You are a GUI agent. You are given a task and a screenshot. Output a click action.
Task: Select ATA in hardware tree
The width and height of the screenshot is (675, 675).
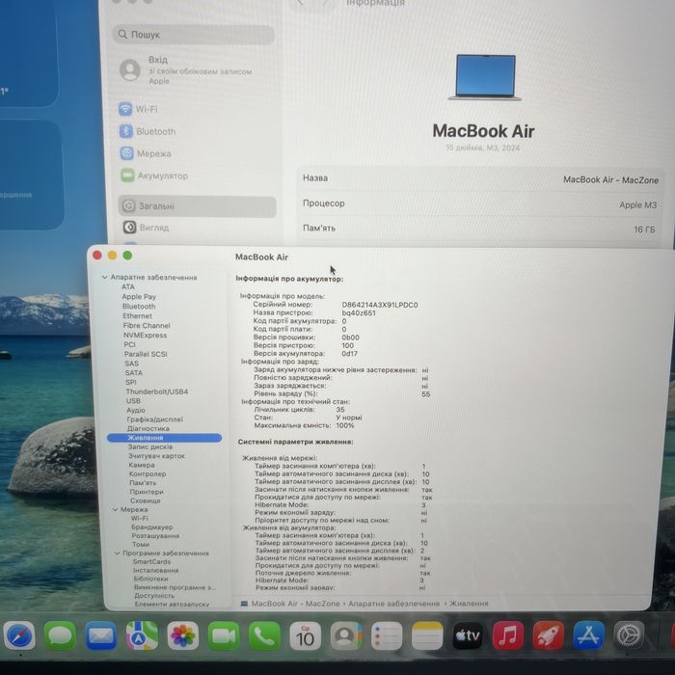coord(128,286)
